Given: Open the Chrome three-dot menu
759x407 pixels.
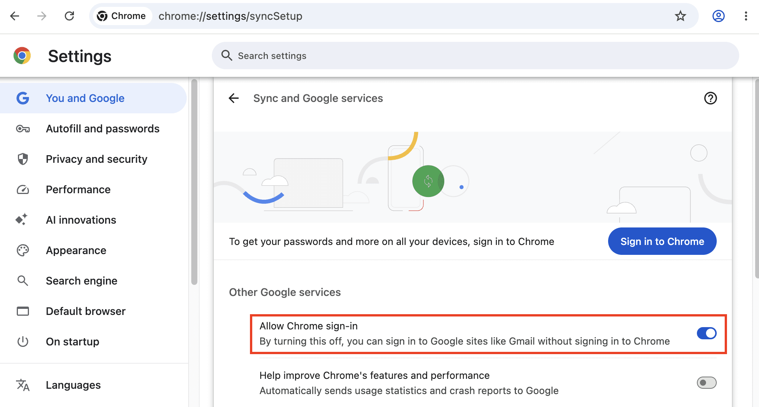Looking at the screenshot, I should pos(746,16).
